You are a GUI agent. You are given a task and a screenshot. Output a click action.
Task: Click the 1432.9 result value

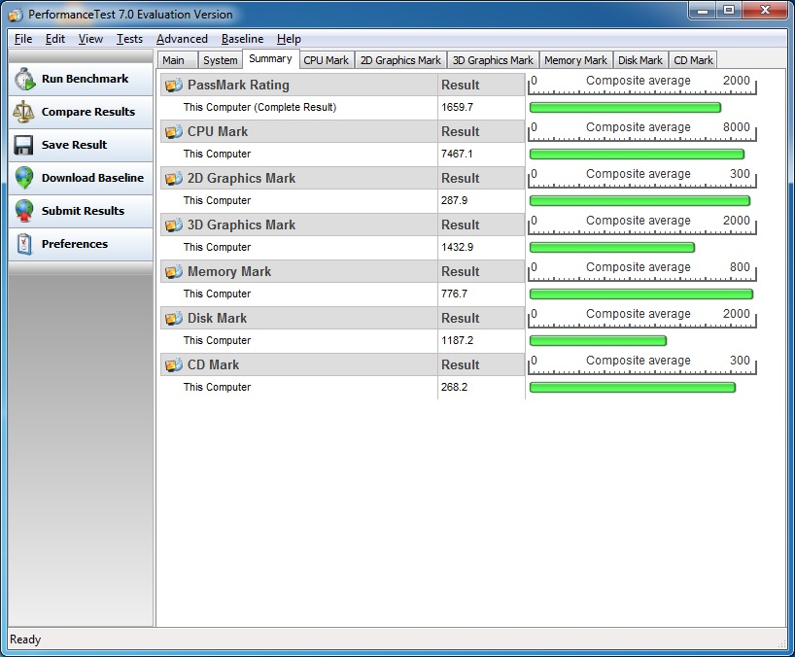point(458,248)
